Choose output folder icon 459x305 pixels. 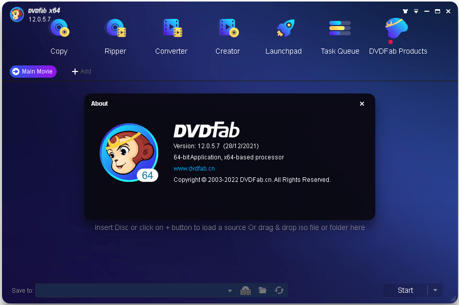pos(262,290)
